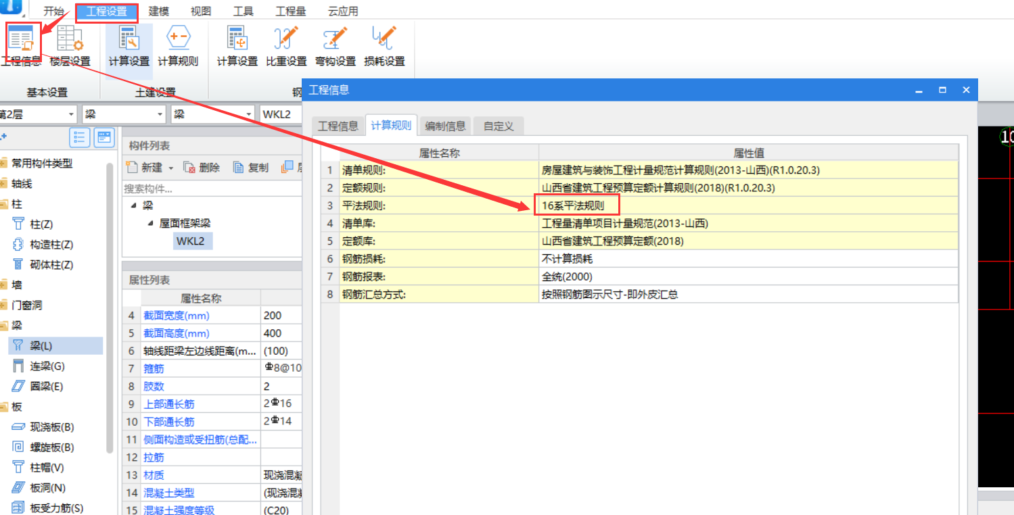Open the 损耗设置 icon

coord(384,47)
